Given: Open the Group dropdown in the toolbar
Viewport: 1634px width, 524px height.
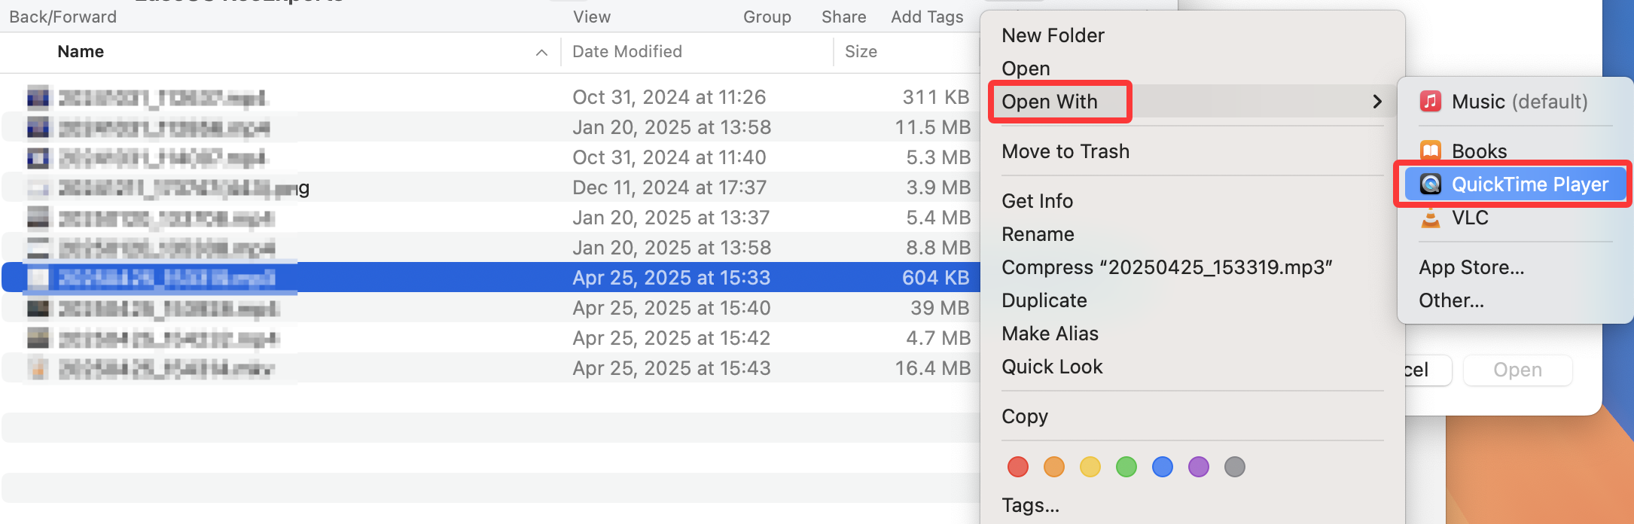Looking at the screenshot, I should [x=767, y=17].
